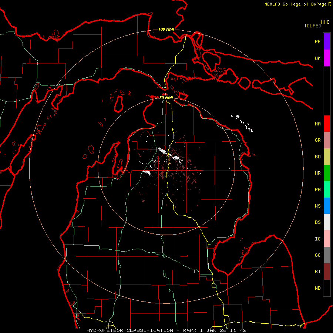This screenshot has width=333, height=333.
Task: Click the HR dark green legend block
Action: click(327, 173)
